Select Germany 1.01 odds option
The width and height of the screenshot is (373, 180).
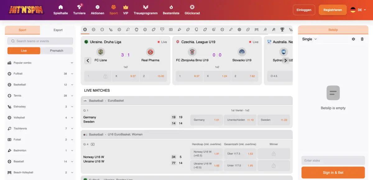tap(206, 120)
